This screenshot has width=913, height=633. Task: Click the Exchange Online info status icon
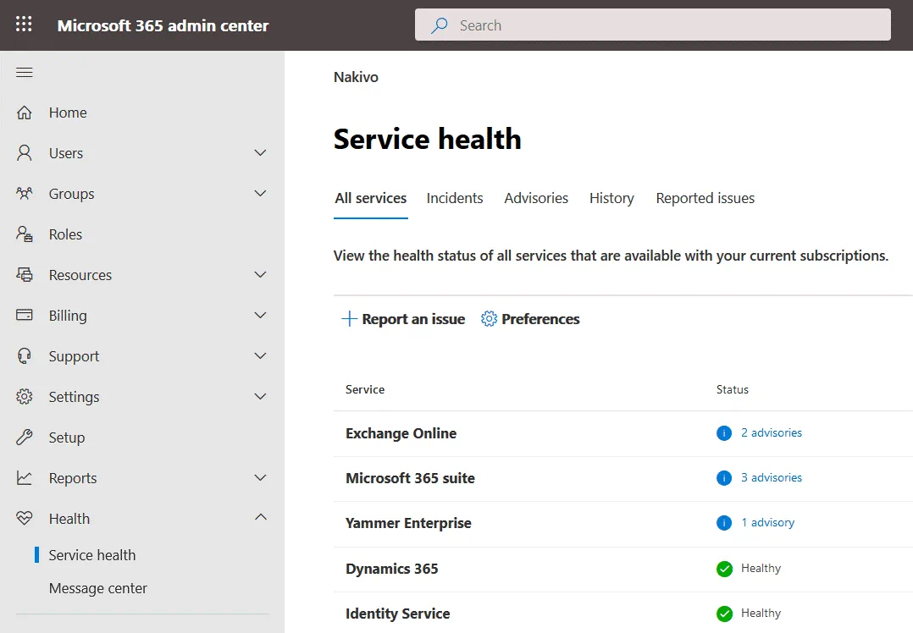[x=724, y=433]
